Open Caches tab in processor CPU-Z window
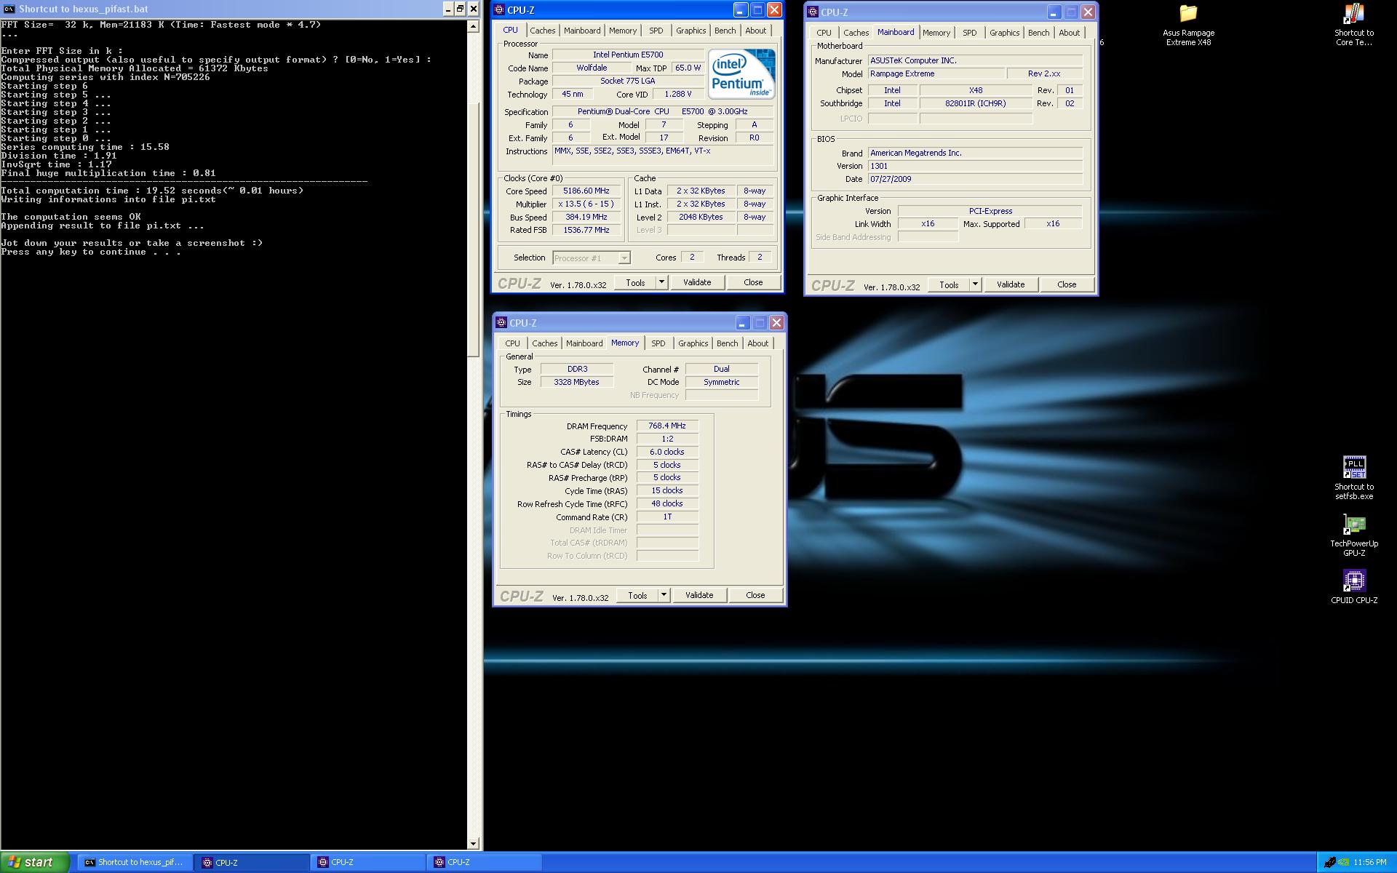The width and height of the screenshot is (1397, 873). (x=542, y=31)
